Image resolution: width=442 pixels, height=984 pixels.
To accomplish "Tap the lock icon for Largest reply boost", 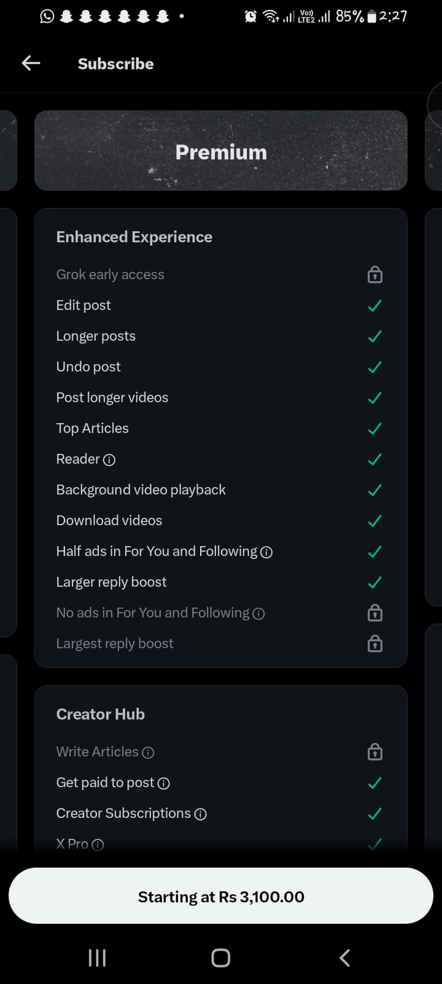I will [374, 643].
